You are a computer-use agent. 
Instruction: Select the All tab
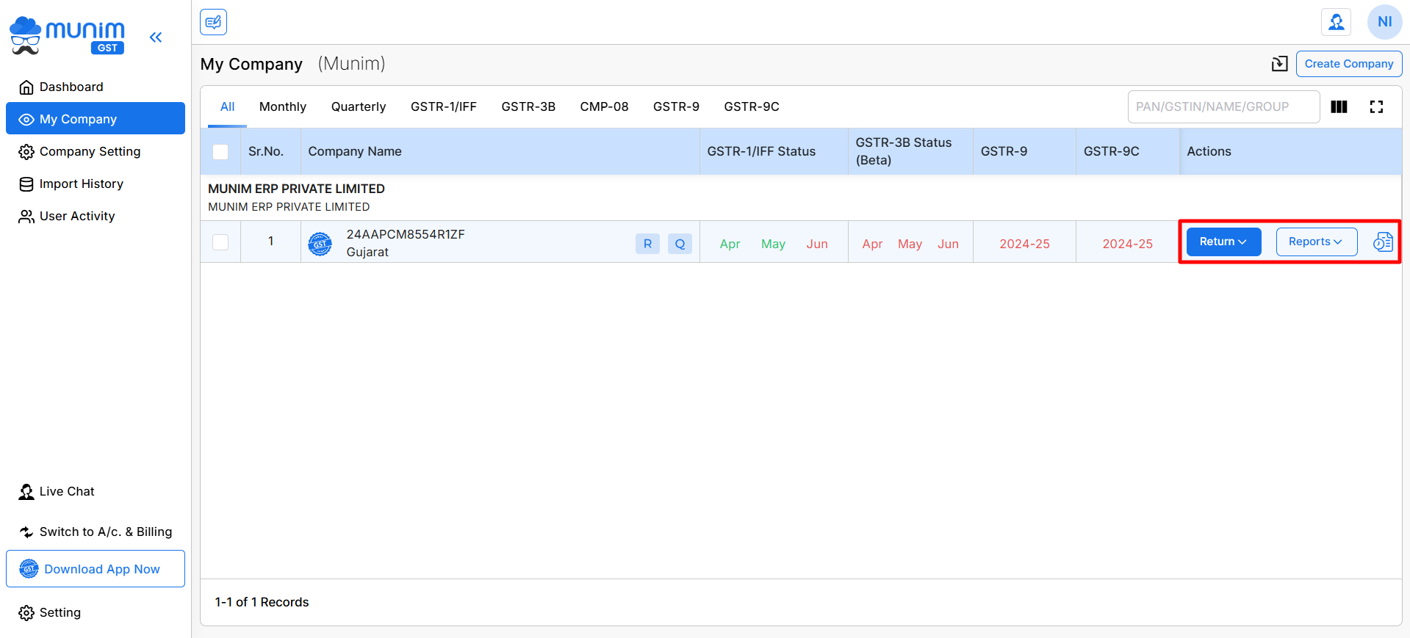[228, 106]
